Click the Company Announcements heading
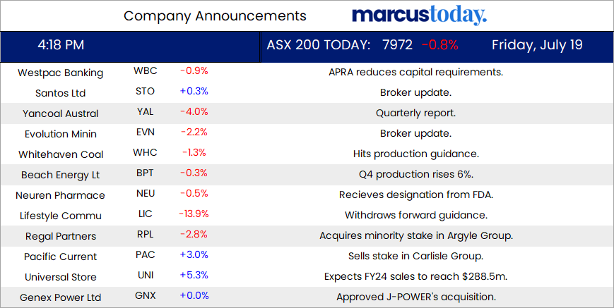 tap(215, 16)
